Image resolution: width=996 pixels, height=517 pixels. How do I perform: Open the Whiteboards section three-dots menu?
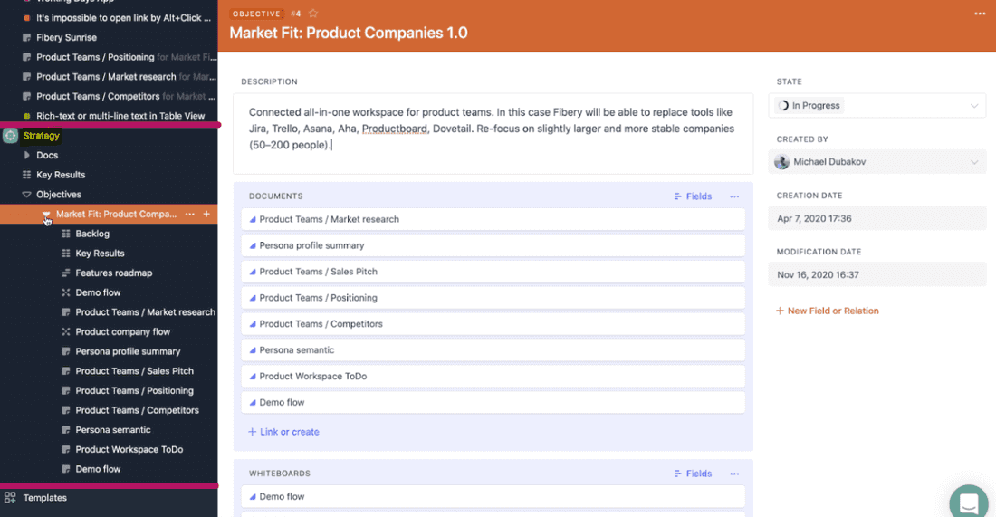click(x=734, y=474)
